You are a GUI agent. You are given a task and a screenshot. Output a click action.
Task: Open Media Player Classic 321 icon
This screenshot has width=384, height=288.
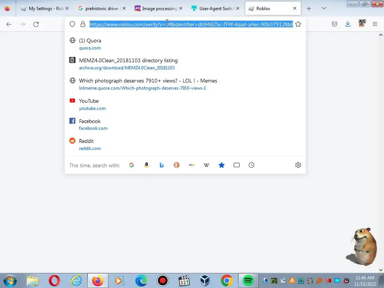[x=184, y=280]
